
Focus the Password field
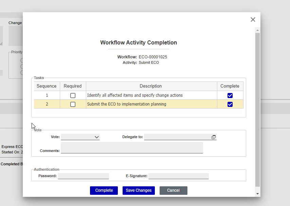(84, 176)
